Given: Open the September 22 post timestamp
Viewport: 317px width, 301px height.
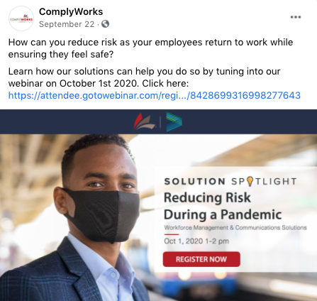Looking at the screenshot, I should pyautogui.click(x=67, y=24).
